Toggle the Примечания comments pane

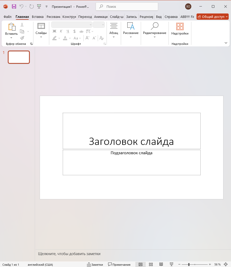119,264
